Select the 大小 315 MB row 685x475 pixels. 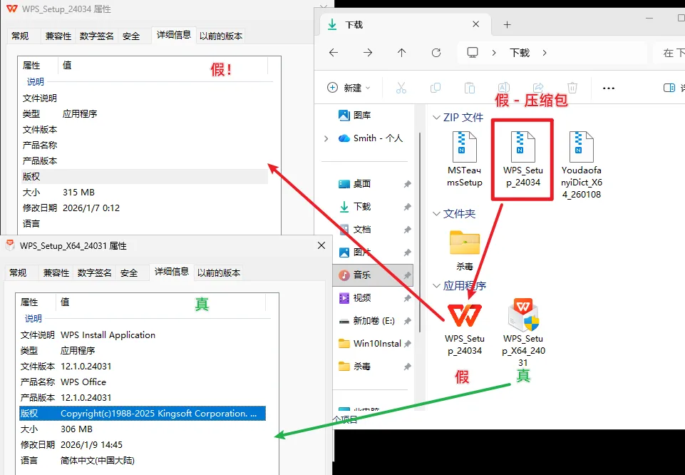(145, 193)
